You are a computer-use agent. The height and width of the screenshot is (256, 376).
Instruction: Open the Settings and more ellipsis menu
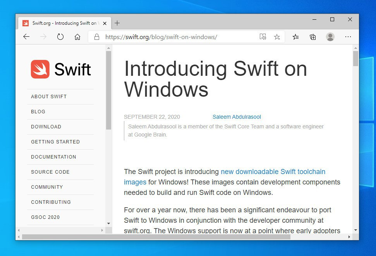click(348, 37)
